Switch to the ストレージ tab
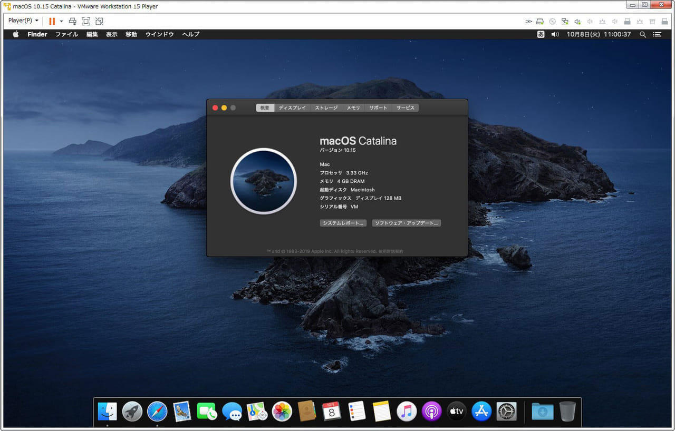675x431 pixels. (326, 107)
